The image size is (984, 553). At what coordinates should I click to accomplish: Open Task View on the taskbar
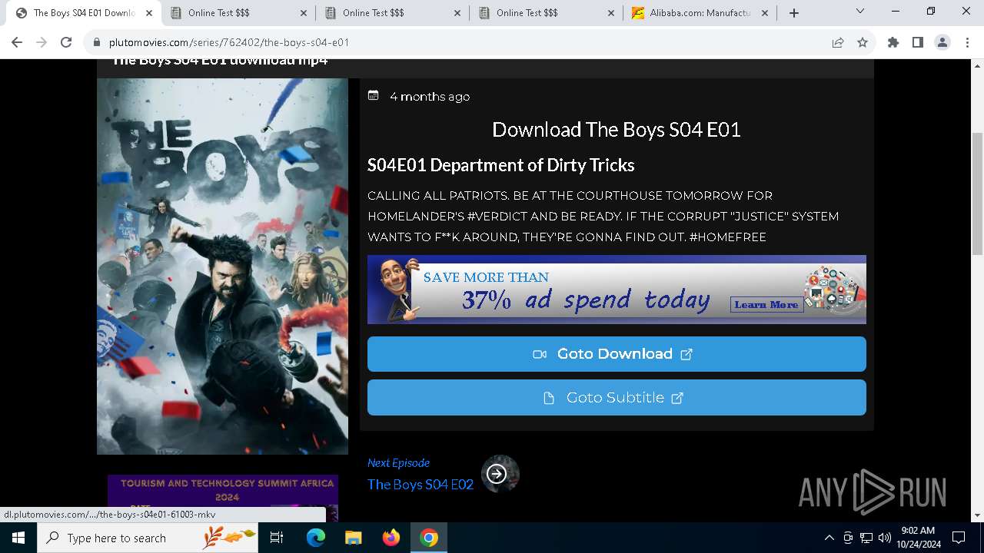[x=277, y=538]
